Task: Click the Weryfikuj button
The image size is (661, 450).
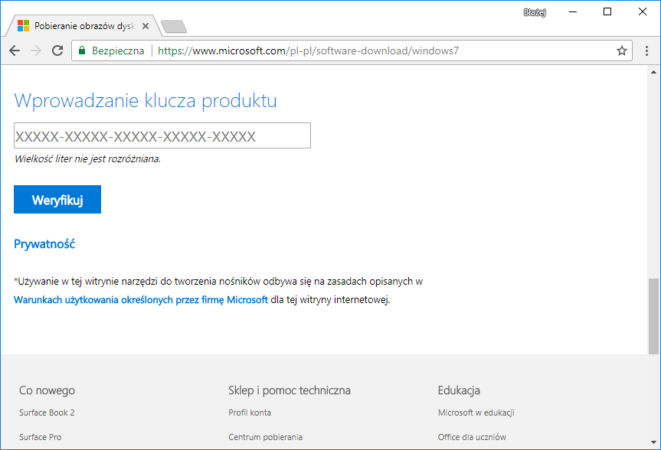Action: tap(57, 199)
